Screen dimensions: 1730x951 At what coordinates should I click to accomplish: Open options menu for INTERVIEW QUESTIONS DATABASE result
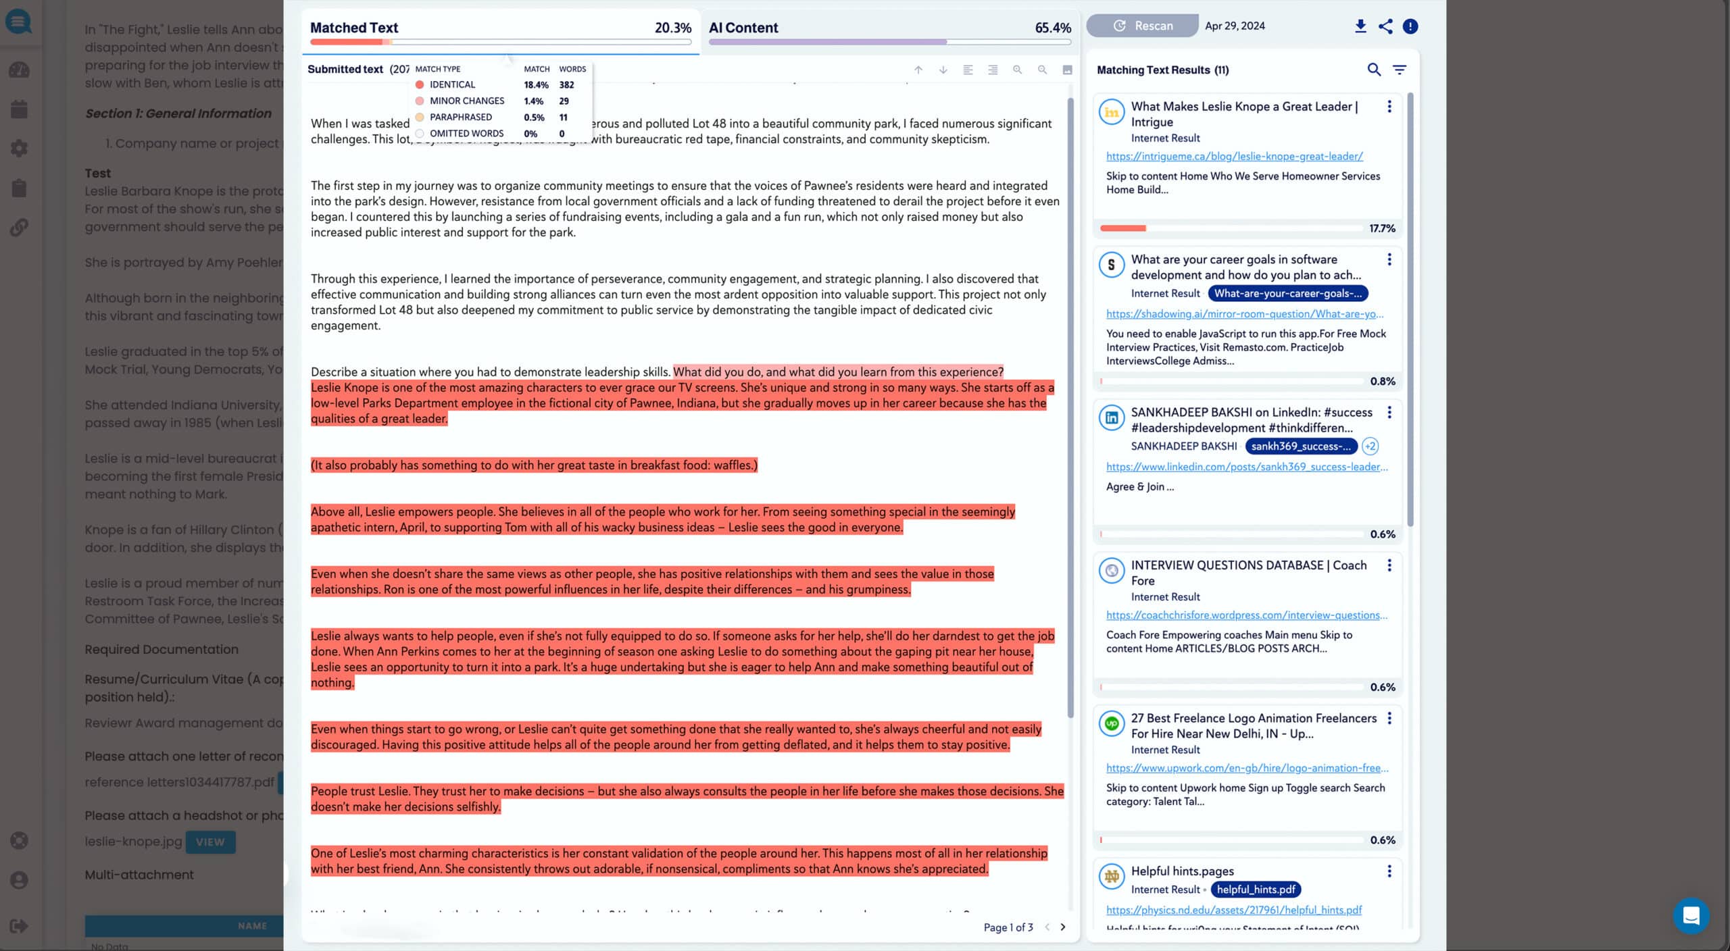point(1389,565)
